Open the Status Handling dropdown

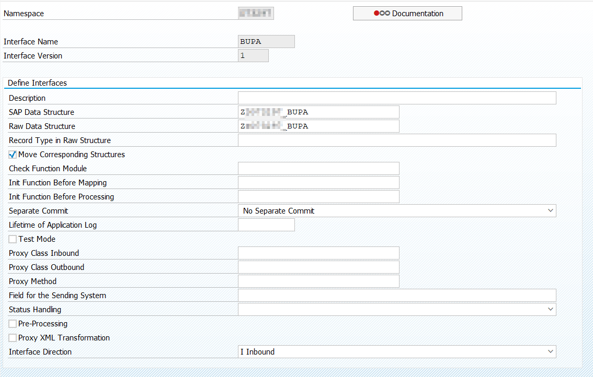(550, 309)
